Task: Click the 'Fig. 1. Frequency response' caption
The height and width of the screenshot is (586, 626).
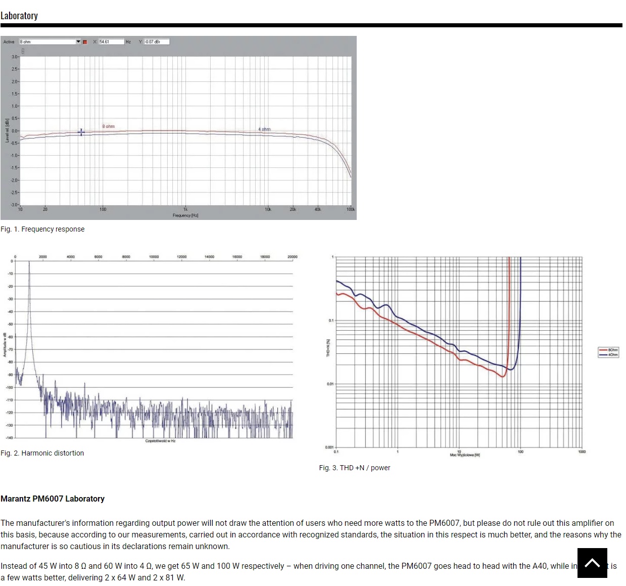Action: (42, 229)
